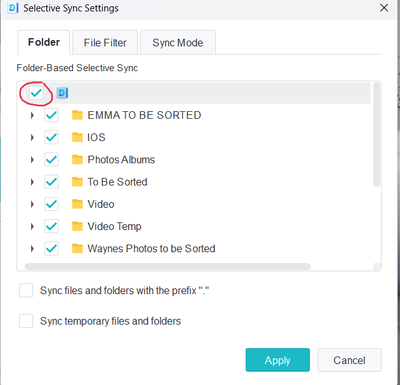Uncheck the Video folder checkbox
Viewport: 400px width, 385px height.
point(51,204)
